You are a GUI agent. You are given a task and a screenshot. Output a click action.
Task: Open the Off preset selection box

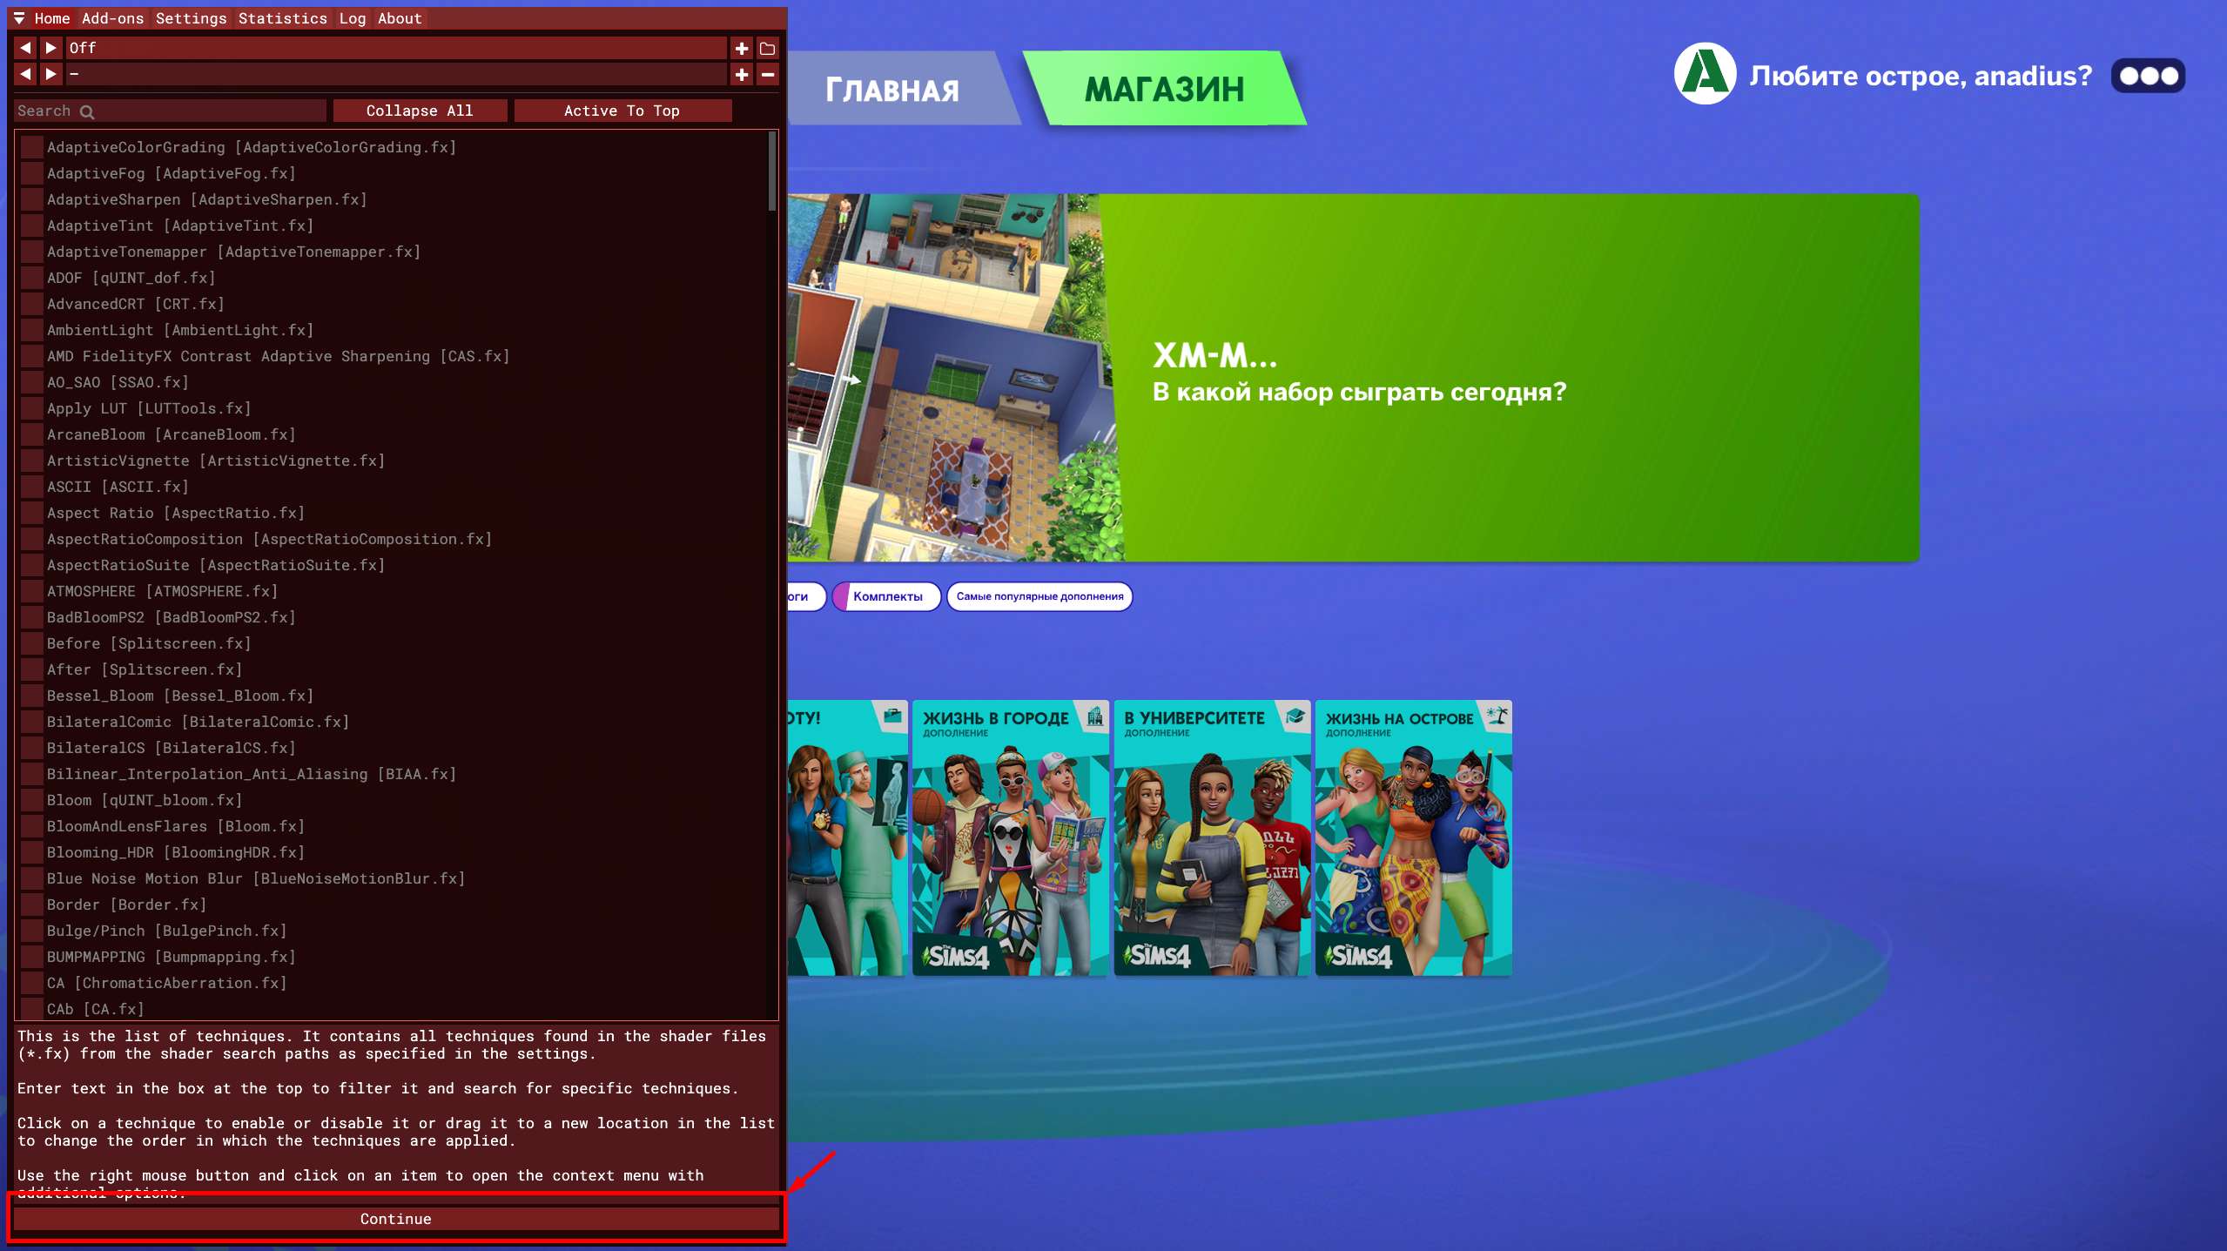tap(396, 48)
